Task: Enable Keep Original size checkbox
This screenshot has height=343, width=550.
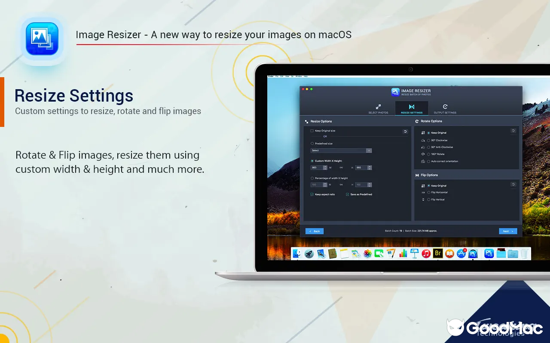Action: click(x=312, y=131)
